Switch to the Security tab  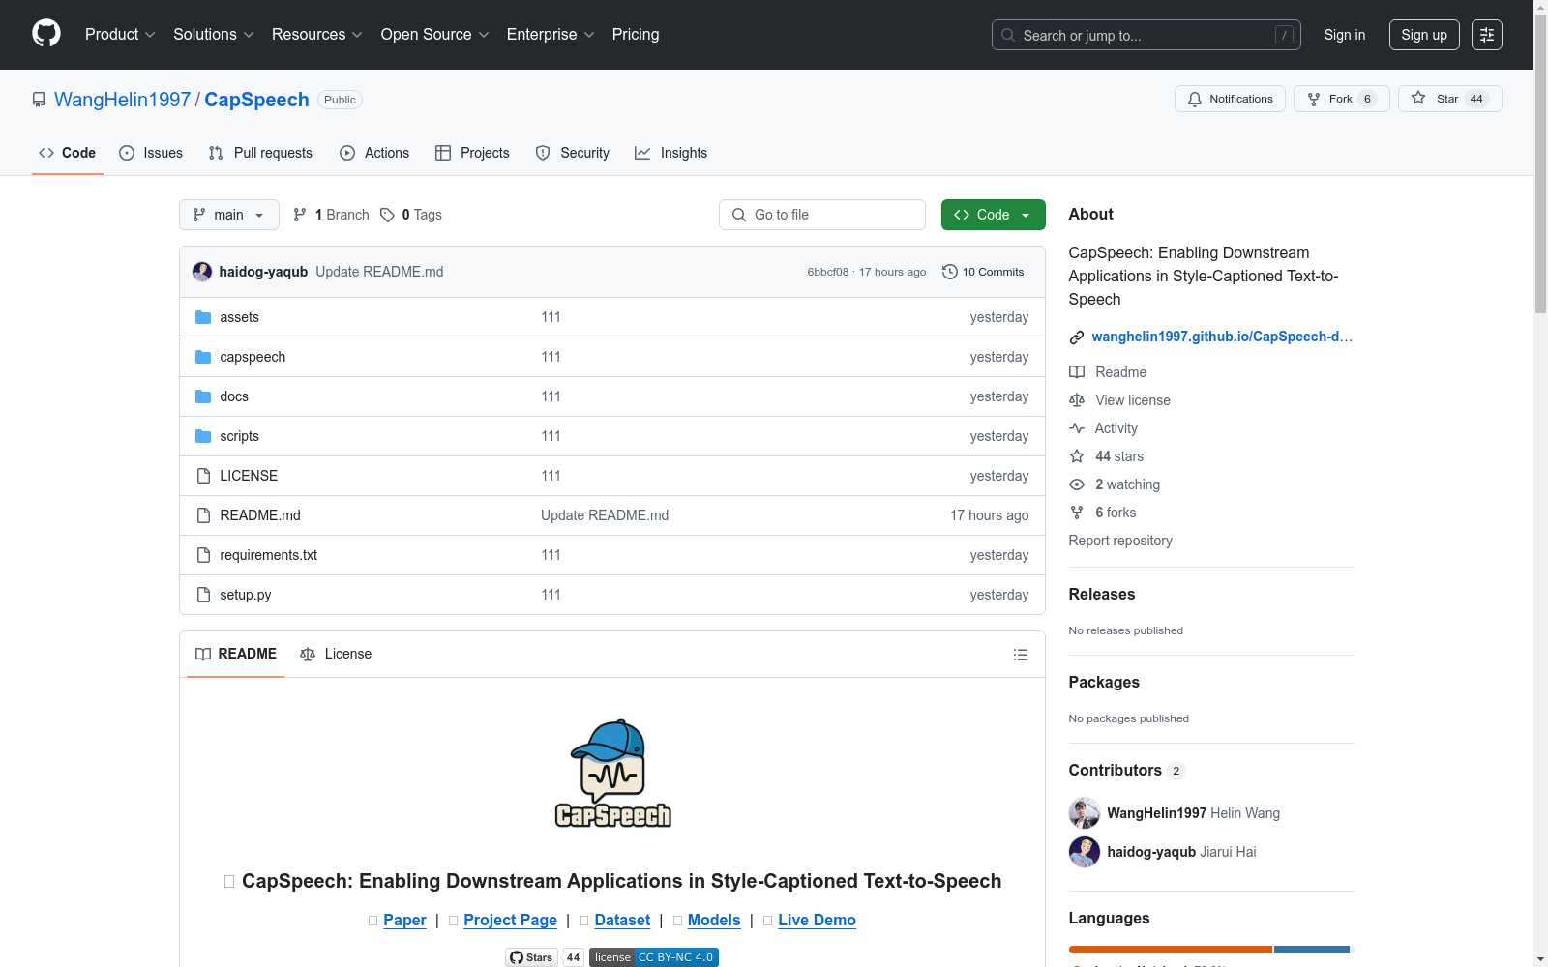[573, 153]
